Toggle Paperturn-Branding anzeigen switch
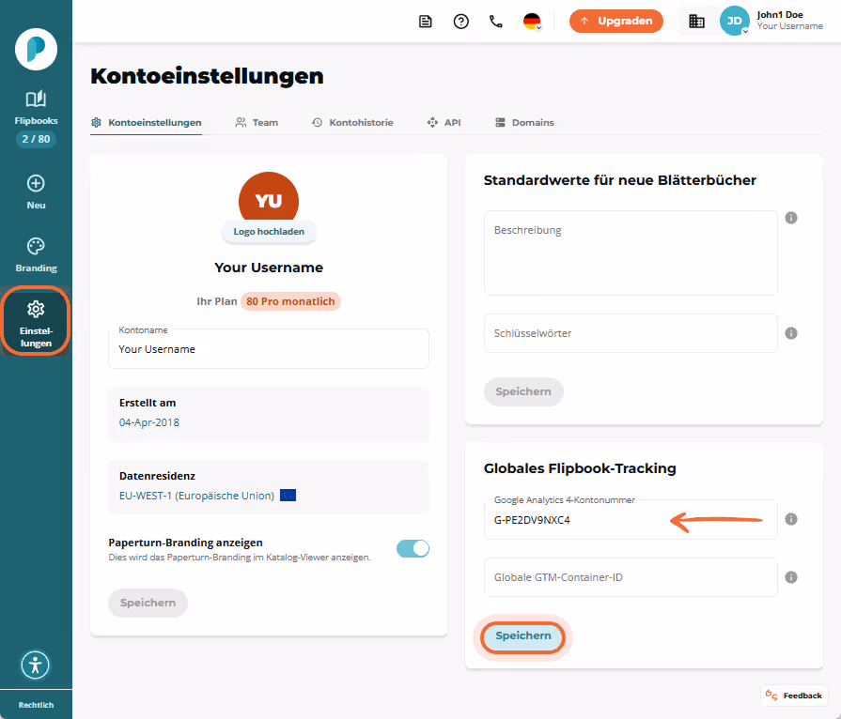 413,548
